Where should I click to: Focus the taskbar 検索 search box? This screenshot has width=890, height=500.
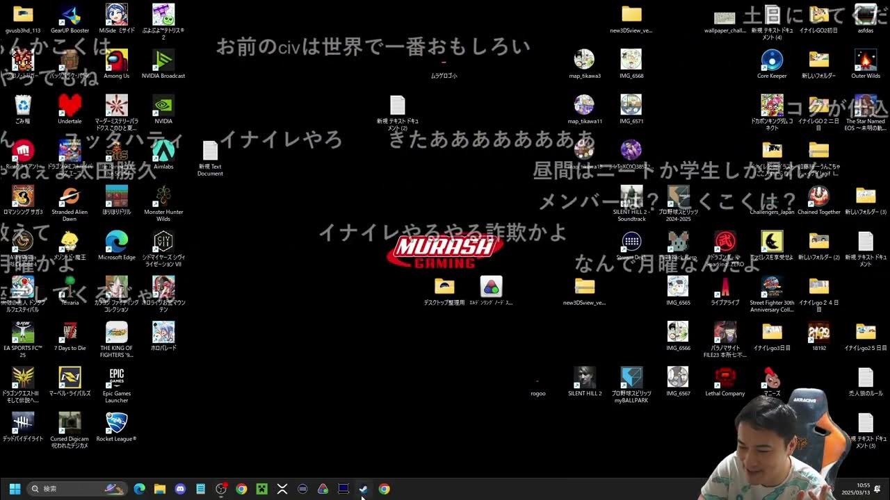78,489
